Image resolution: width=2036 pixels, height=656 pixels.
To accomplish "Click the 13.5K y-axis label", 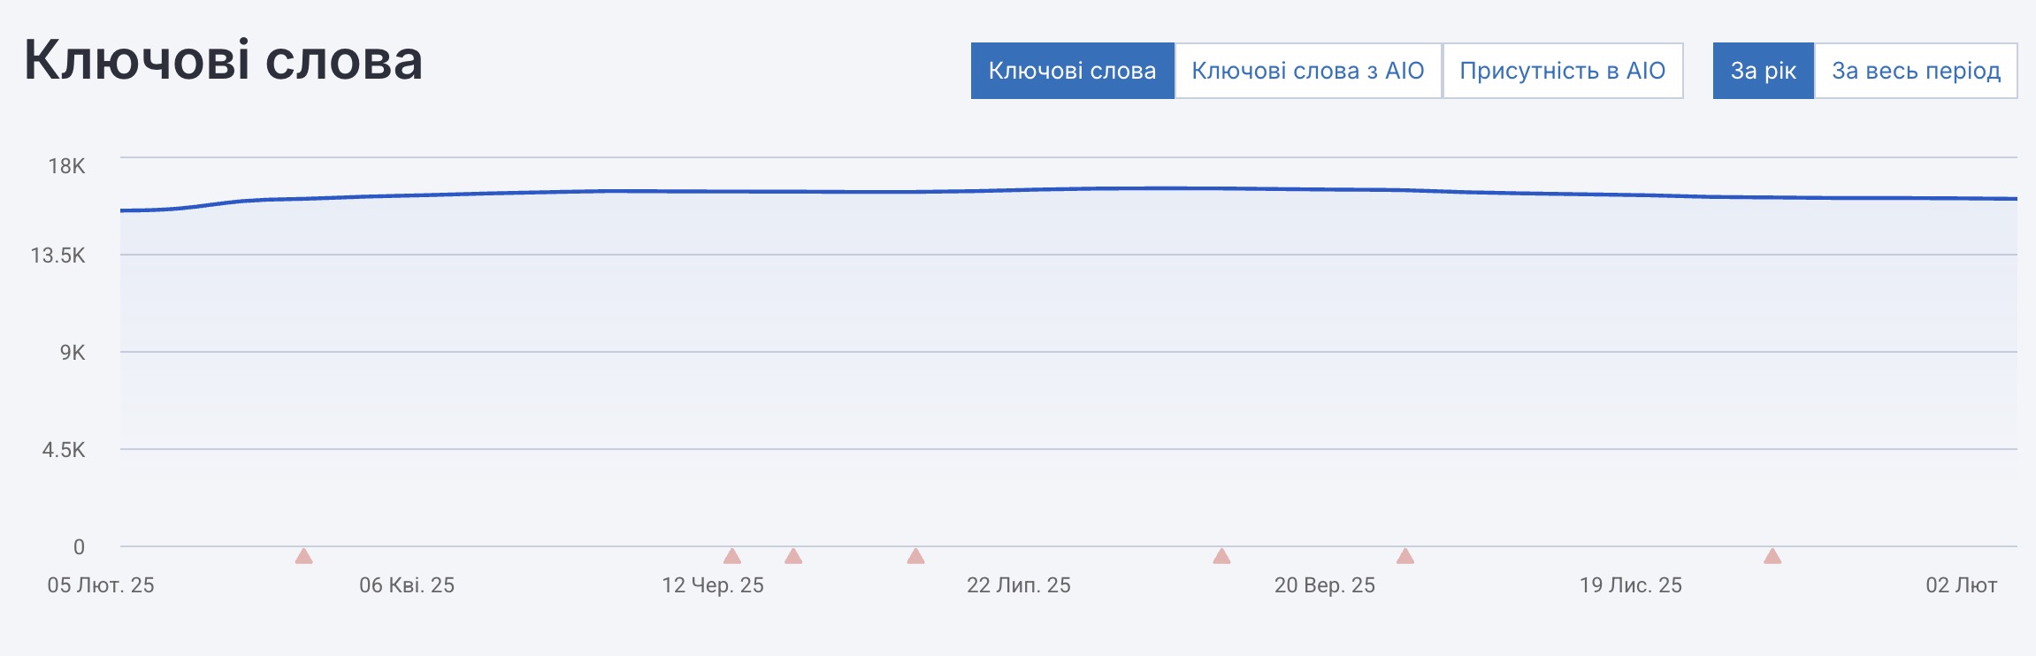I will (x=58, y=256).
